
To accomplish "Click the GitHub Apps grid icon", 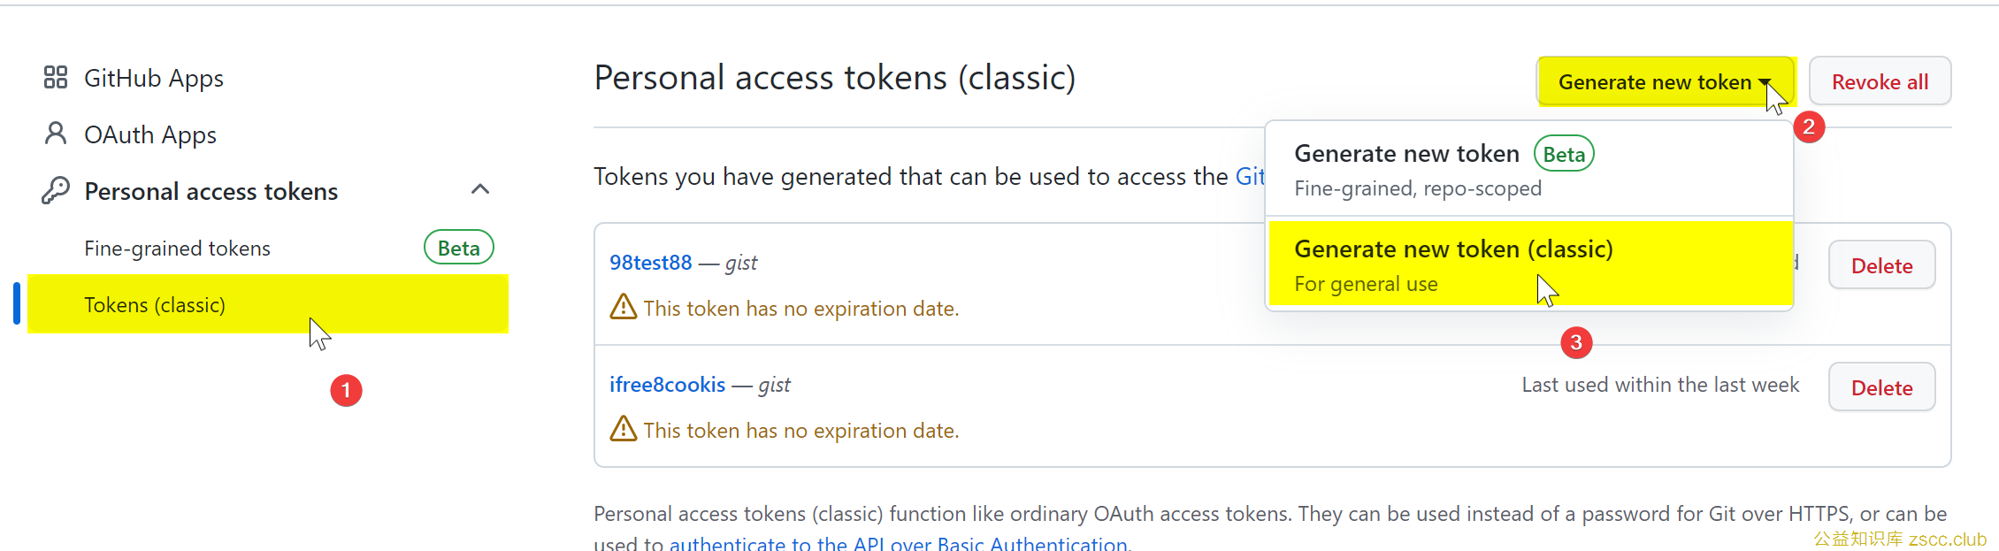I will (x=56, y=78).
